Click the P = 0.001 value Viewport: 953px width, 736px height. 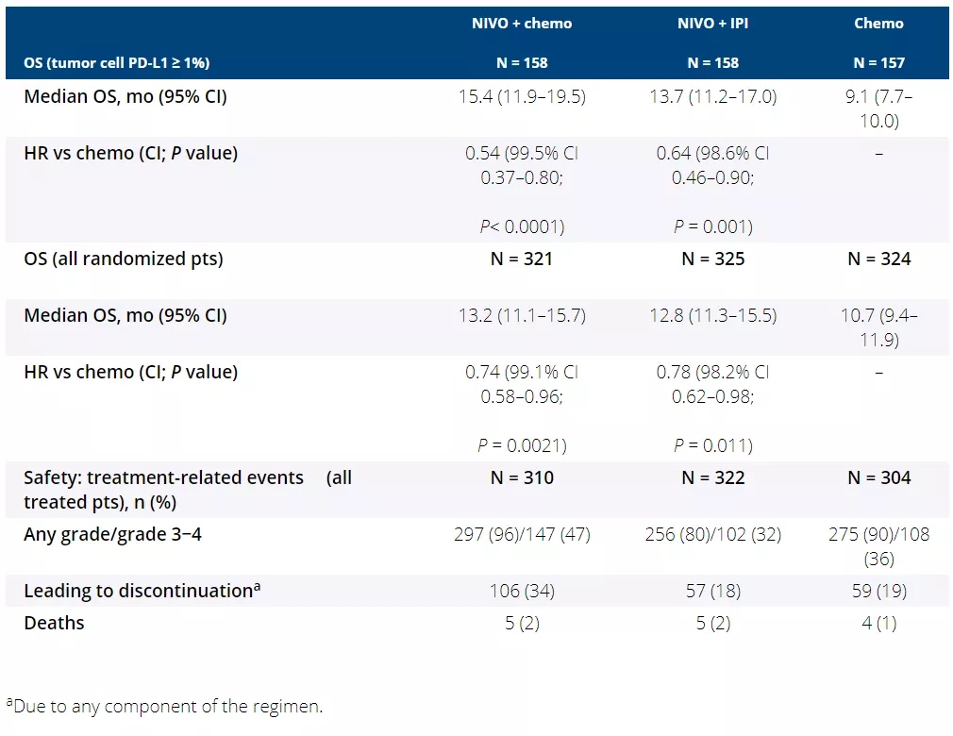click(713, 226)
